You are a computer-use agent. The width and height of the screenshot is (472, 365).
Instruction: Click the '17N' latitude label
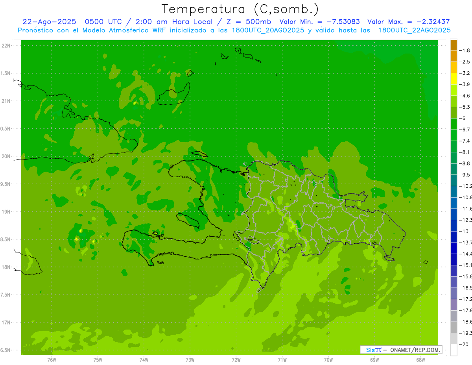[6, 322]
